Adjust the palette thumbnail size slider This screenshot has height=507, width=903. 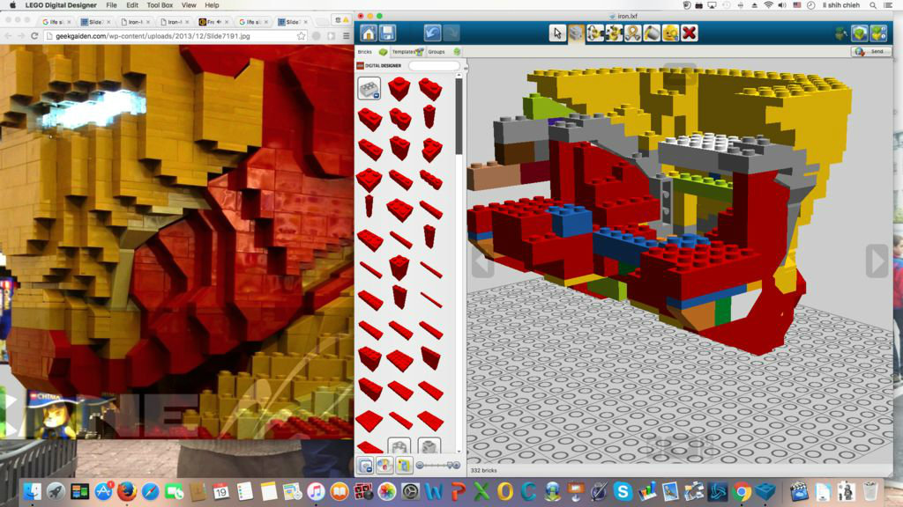pos(438,465)
